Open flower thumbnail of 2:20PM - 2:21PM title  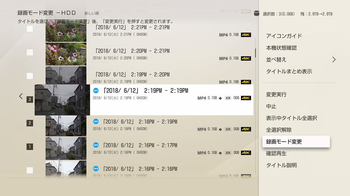point(66,54)
